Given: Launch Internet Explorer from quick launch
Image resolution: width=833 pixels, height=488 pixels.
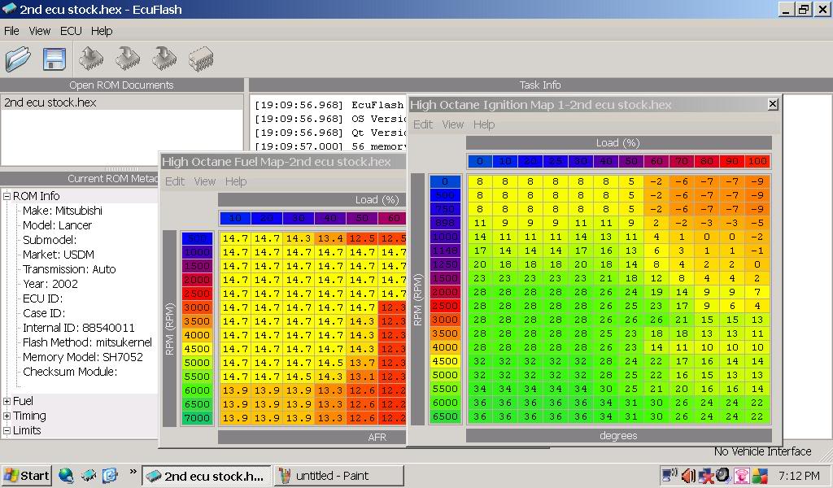Looking at the screenshot, I should click(x=66, y=475).
